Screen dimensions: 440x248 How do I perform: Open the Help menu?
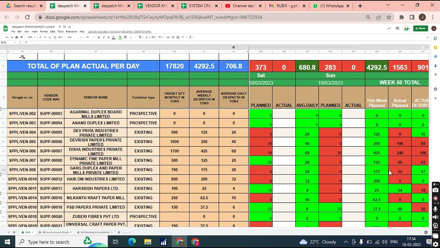pos(82,32)
